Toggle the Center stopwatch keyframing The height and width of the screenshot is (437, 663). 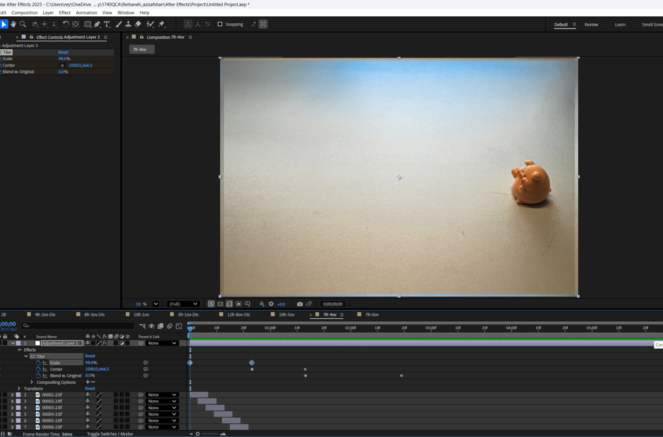pos(38,369)
